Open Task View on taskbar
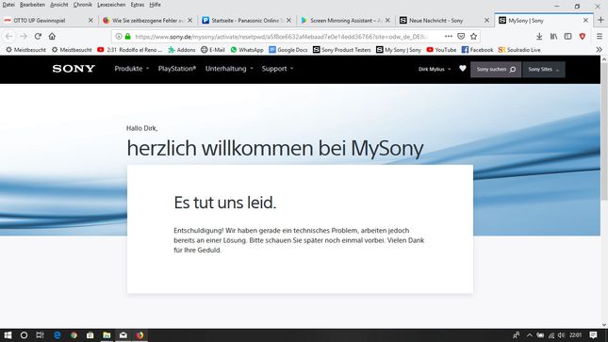This screenshot has width=608, height=342. pyautogui.click(x=40, y=335)
